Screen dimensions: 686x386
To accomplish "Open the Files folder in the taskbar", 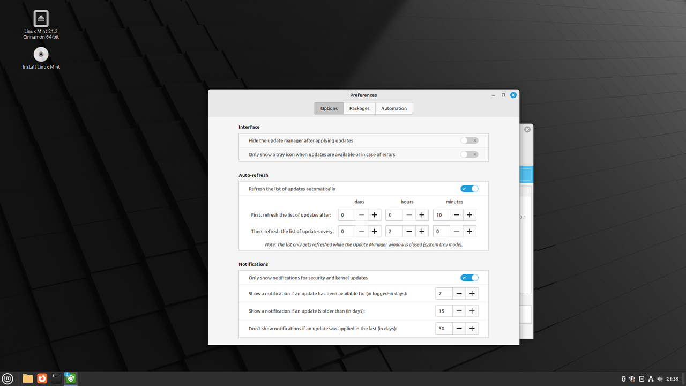I will tap(28, 378).
